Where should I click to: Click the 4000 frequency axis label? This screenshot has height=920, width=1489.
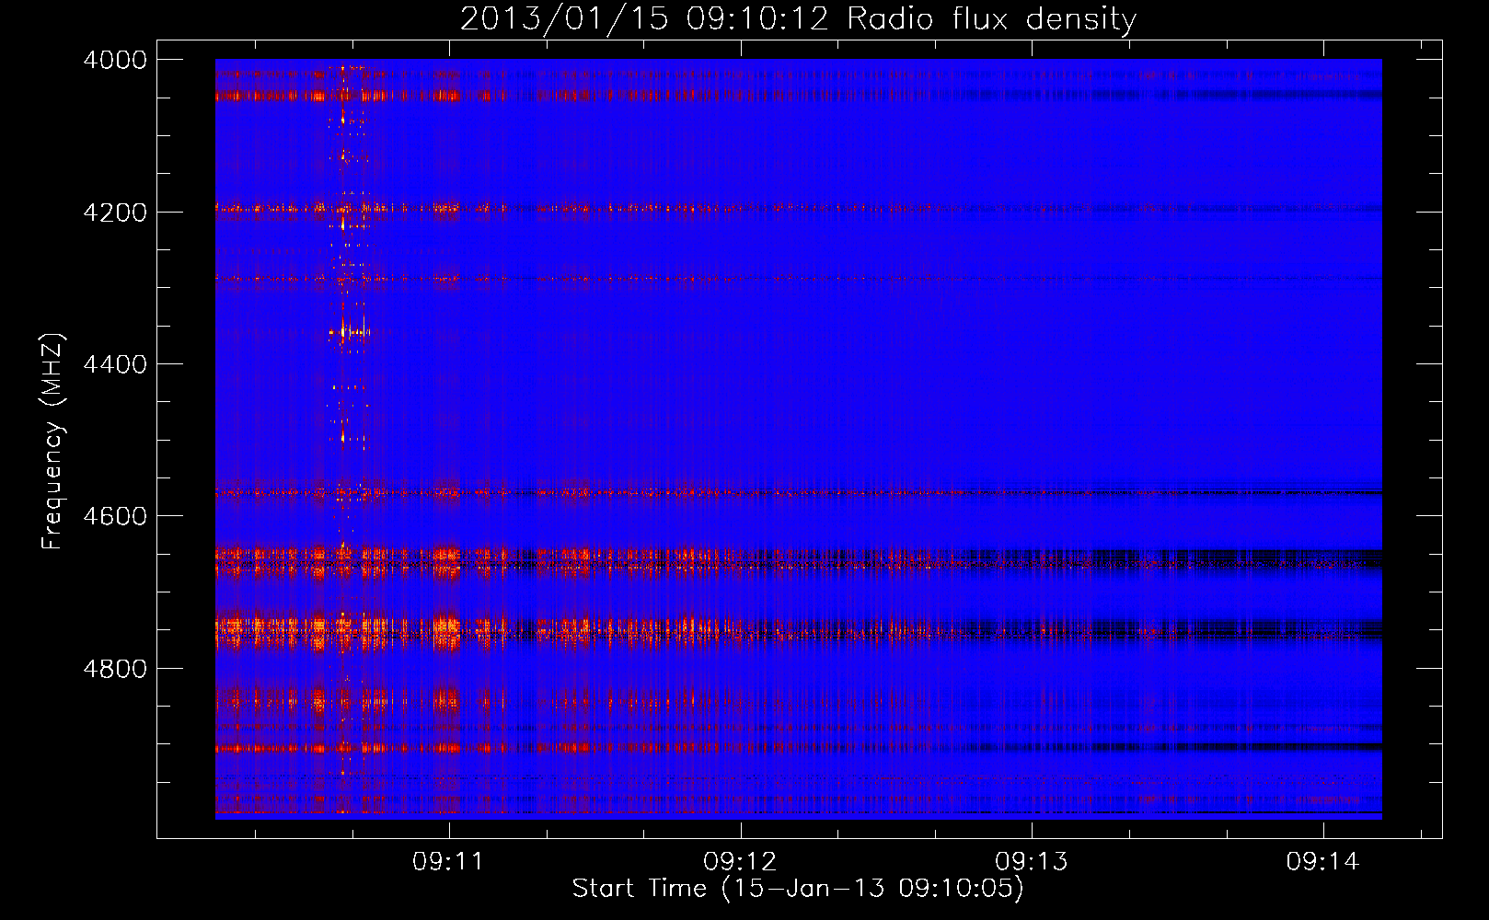point(114,61)
